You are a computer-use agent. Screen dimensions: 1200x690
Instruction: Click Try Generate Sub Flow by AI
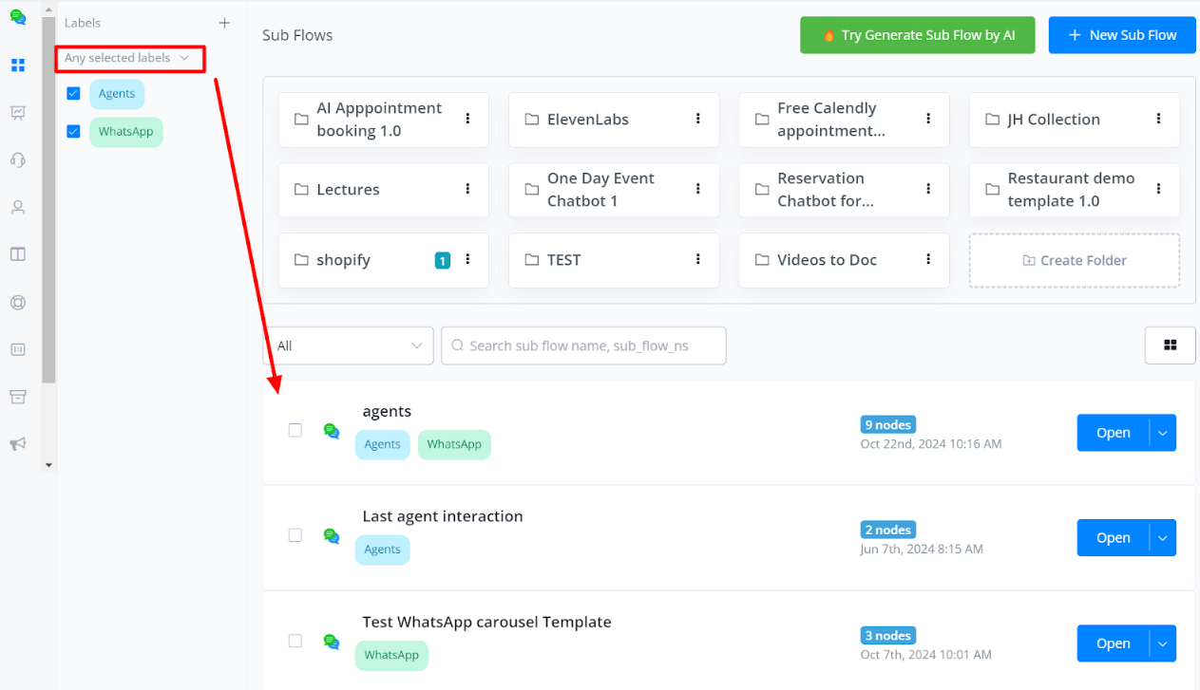tap(917, 35)
